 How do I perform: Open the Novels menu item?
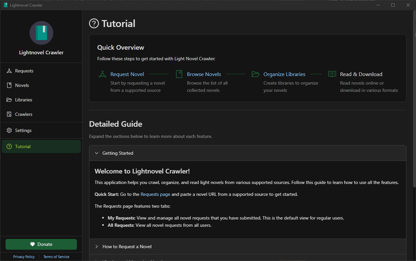click(41, 85)
